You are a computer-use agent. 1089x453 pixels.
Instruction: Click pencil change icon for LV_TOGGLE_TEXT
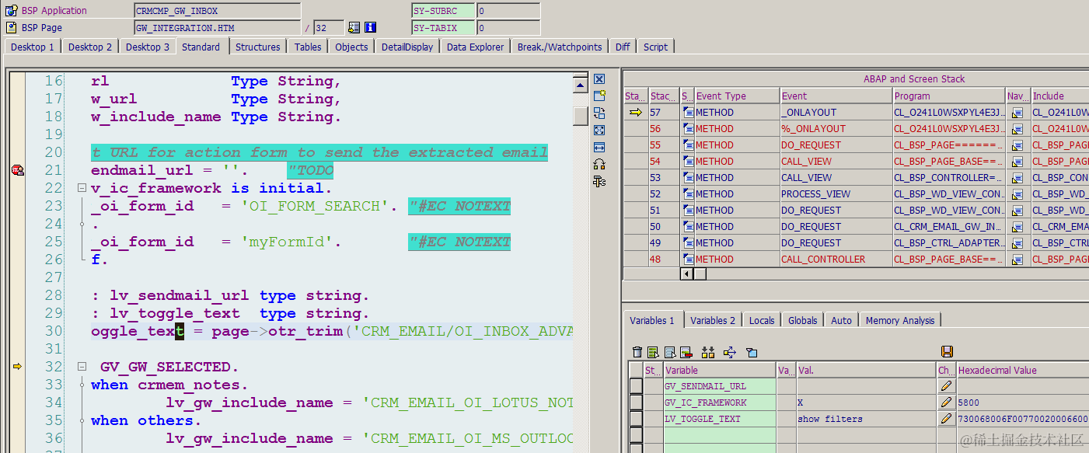(x=946, y=419)
